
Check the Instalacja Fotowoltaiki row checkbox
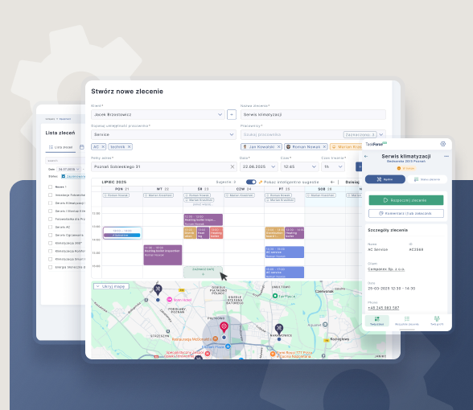pos(51,195)
